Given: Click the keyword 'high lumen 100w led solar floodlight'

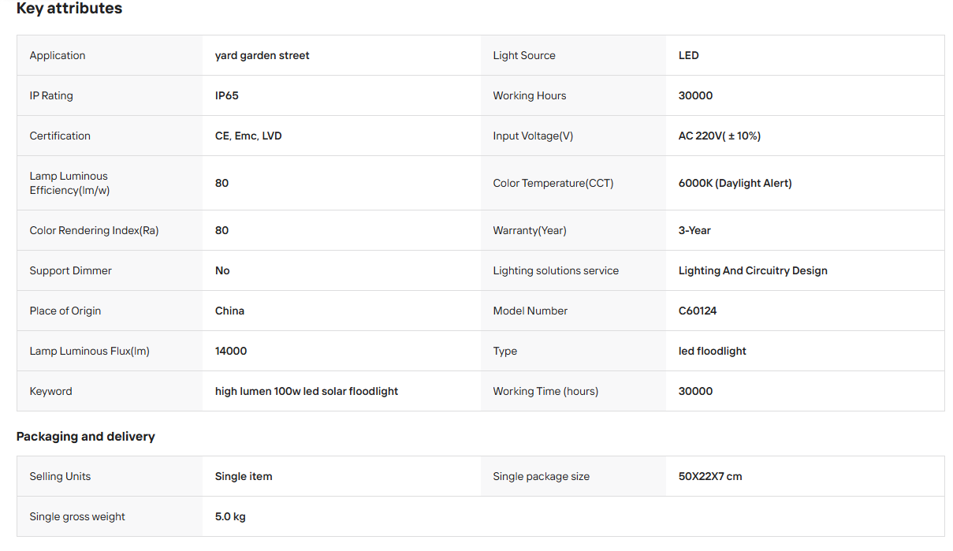Looking at the screenshot, I should tap(307, 391).
